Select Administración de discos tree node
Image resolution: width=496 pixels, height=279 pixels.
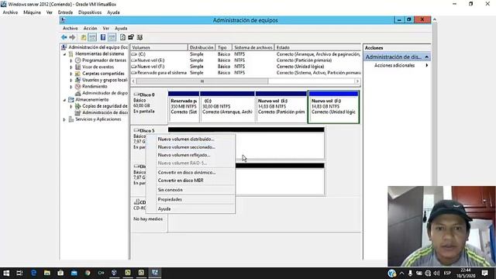click(105, 112)
